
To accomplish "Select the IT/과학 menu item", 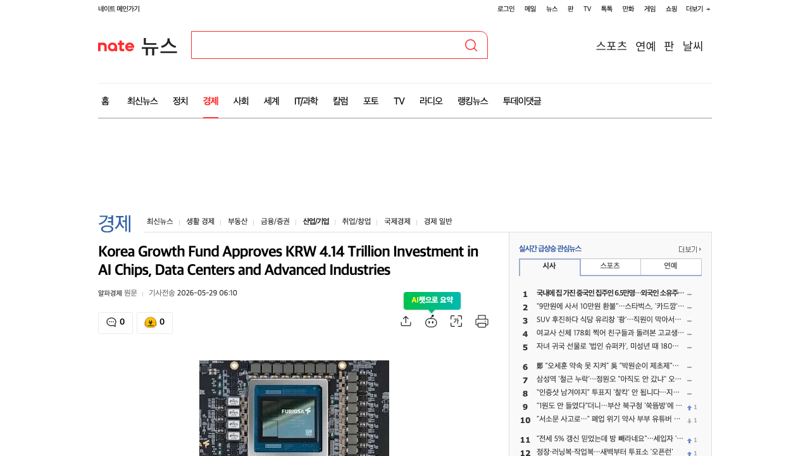I will coord(306,101).
